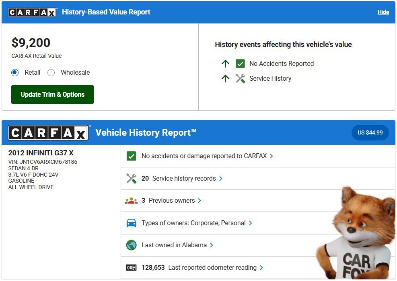This screenshot has width=397, height=281.
Task: Click the service history records wrench icon
Action: pyautogui.click(x=131, y=179)
